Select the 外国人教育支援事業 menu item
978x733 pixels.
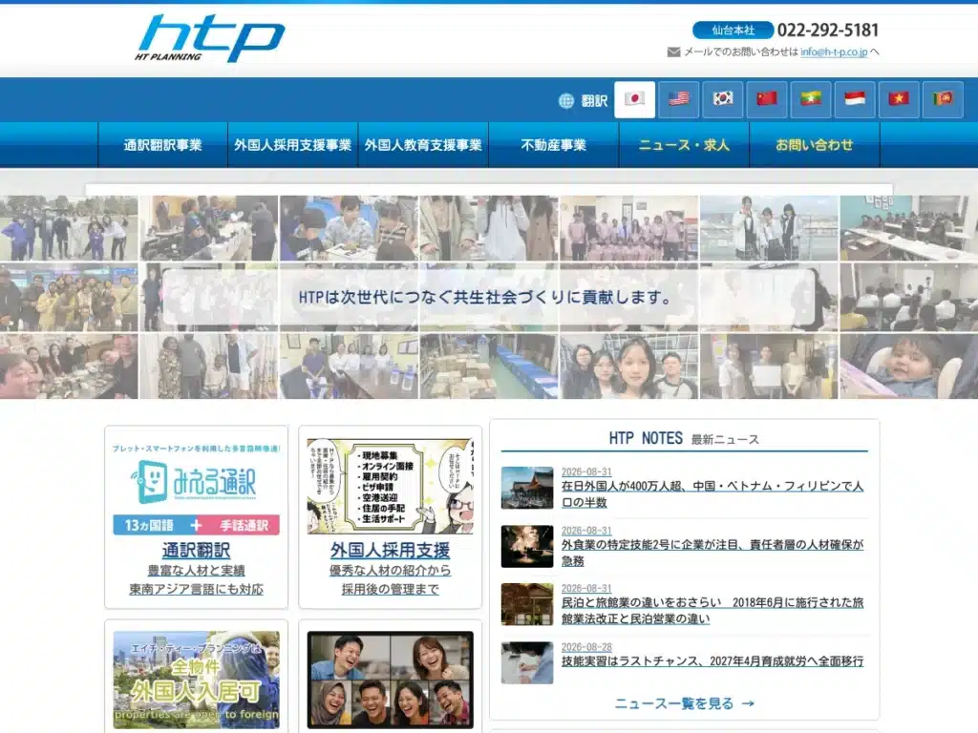click(x=423, y=145)
